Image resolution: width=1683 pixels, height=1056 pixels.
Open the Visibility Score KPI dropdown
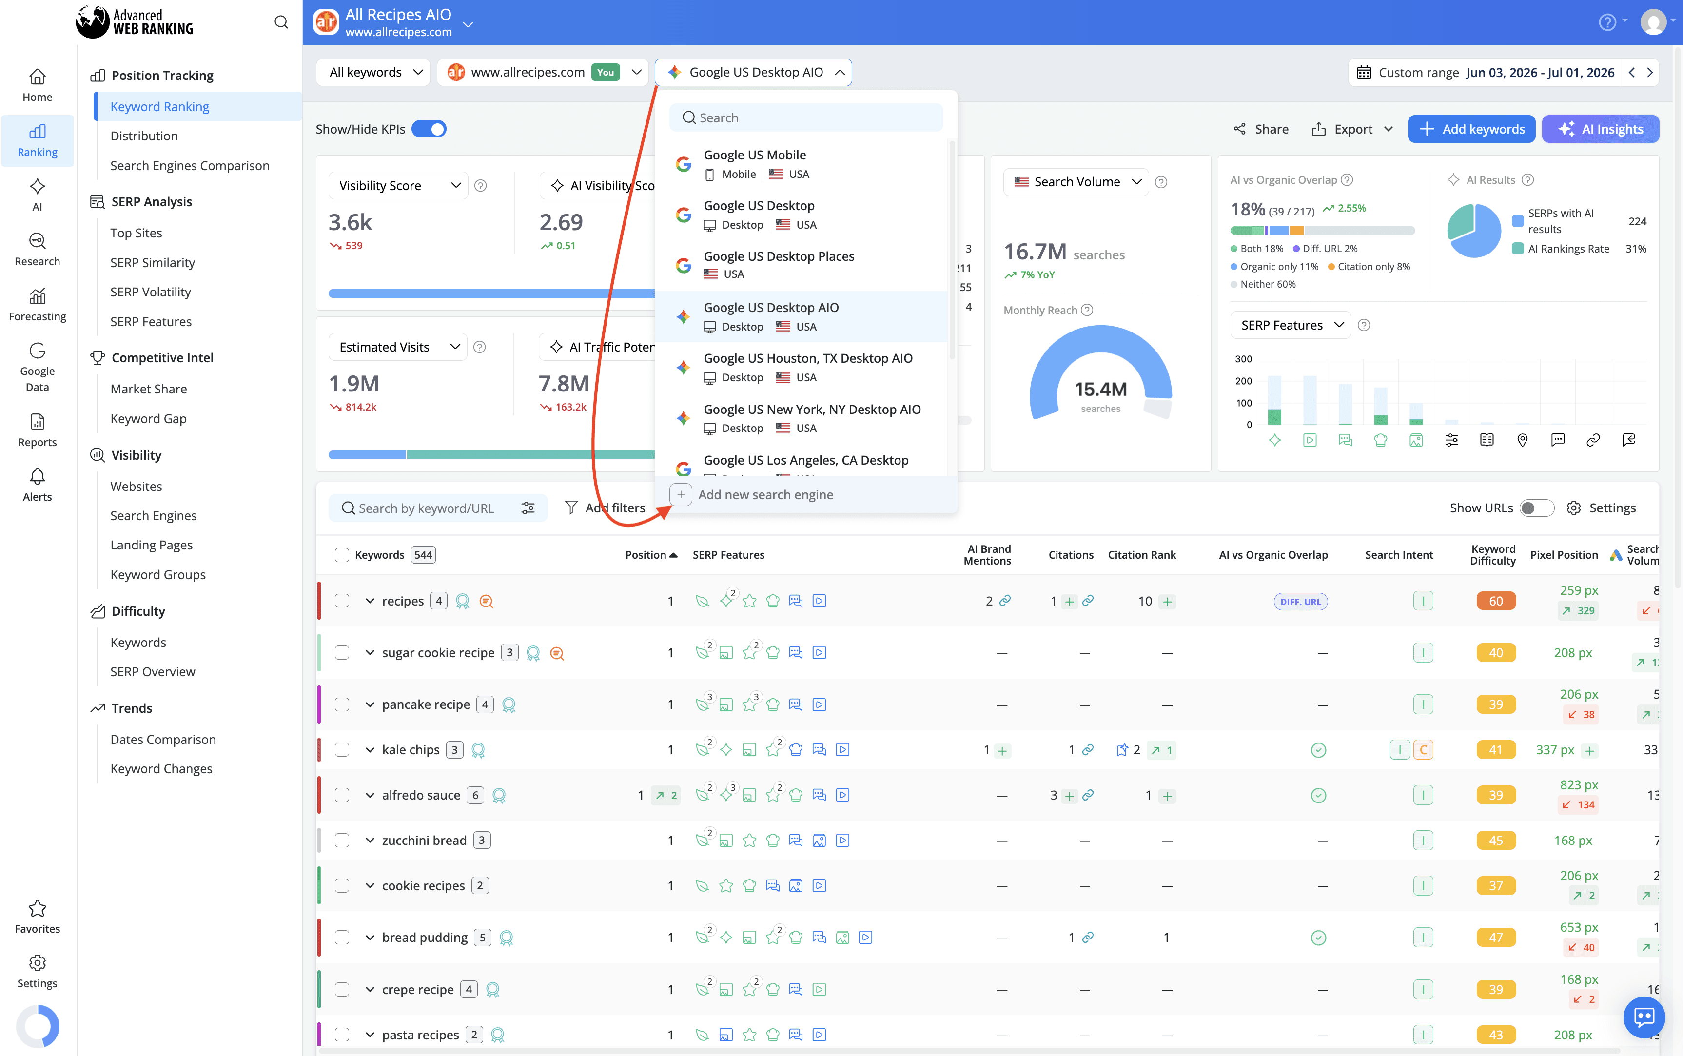click(x=398, y=185)
